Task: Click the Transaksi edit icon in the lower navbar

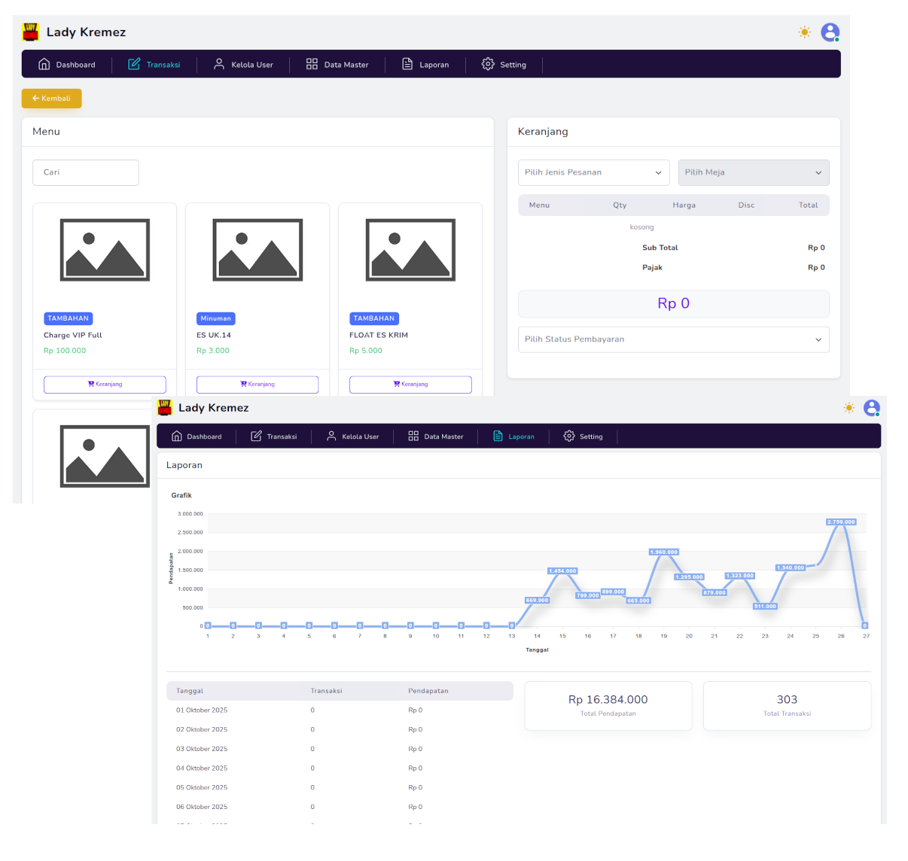Action: (x=256, y=436)
